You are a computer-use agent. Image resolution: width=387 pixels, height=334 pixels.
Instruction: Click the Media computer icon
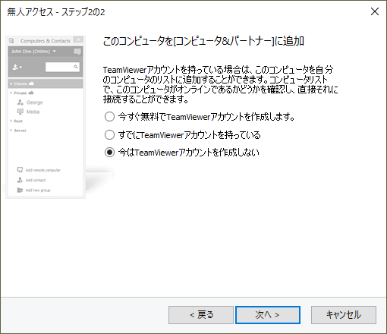point(20,112)
